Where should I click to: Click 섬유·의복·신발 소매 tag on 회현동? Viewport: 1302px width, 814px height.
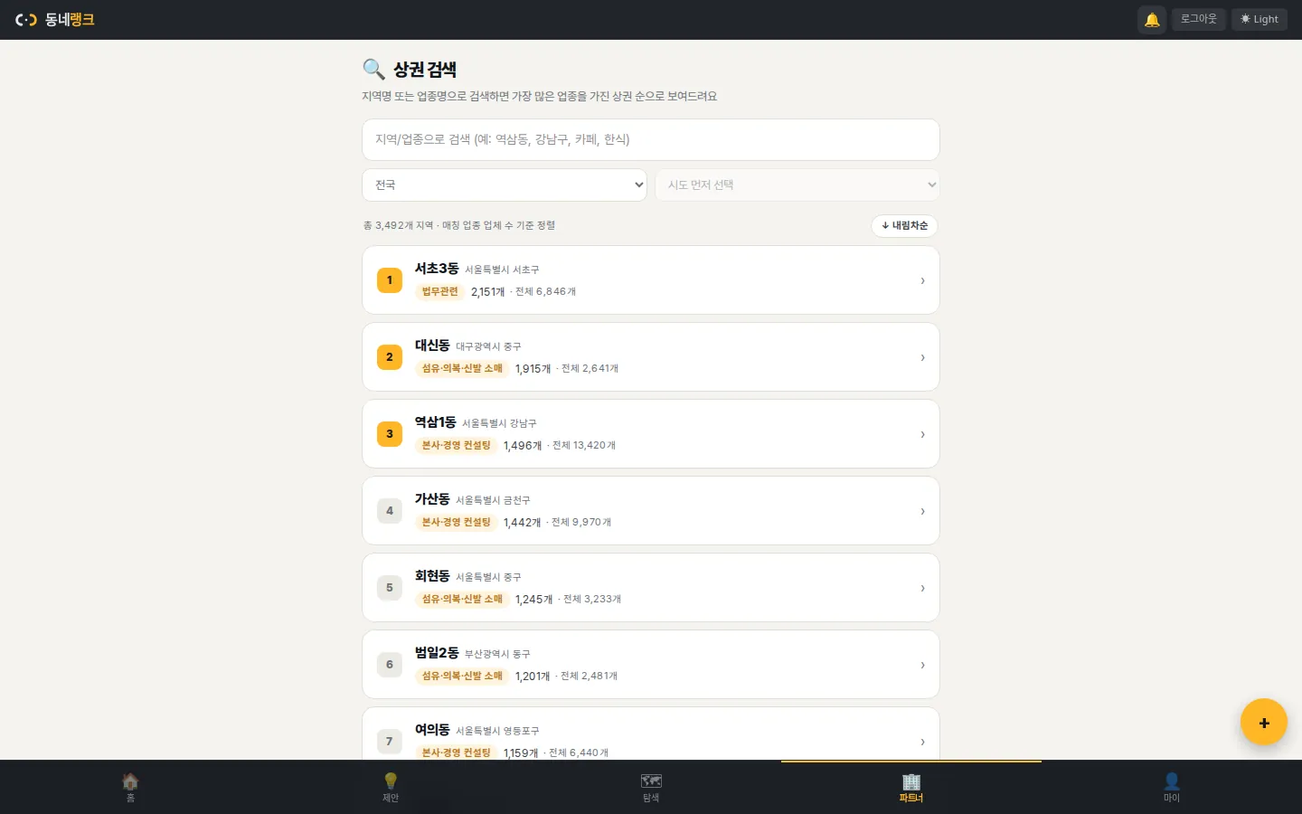(x=462, y=599)
